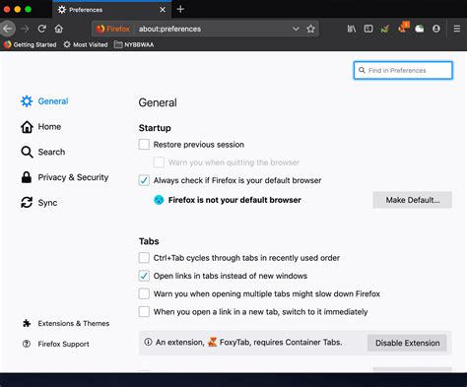Open the General preferences category
Image resolution: width=467 pixels, height=387 pixels.
click(x=44, y=101)
